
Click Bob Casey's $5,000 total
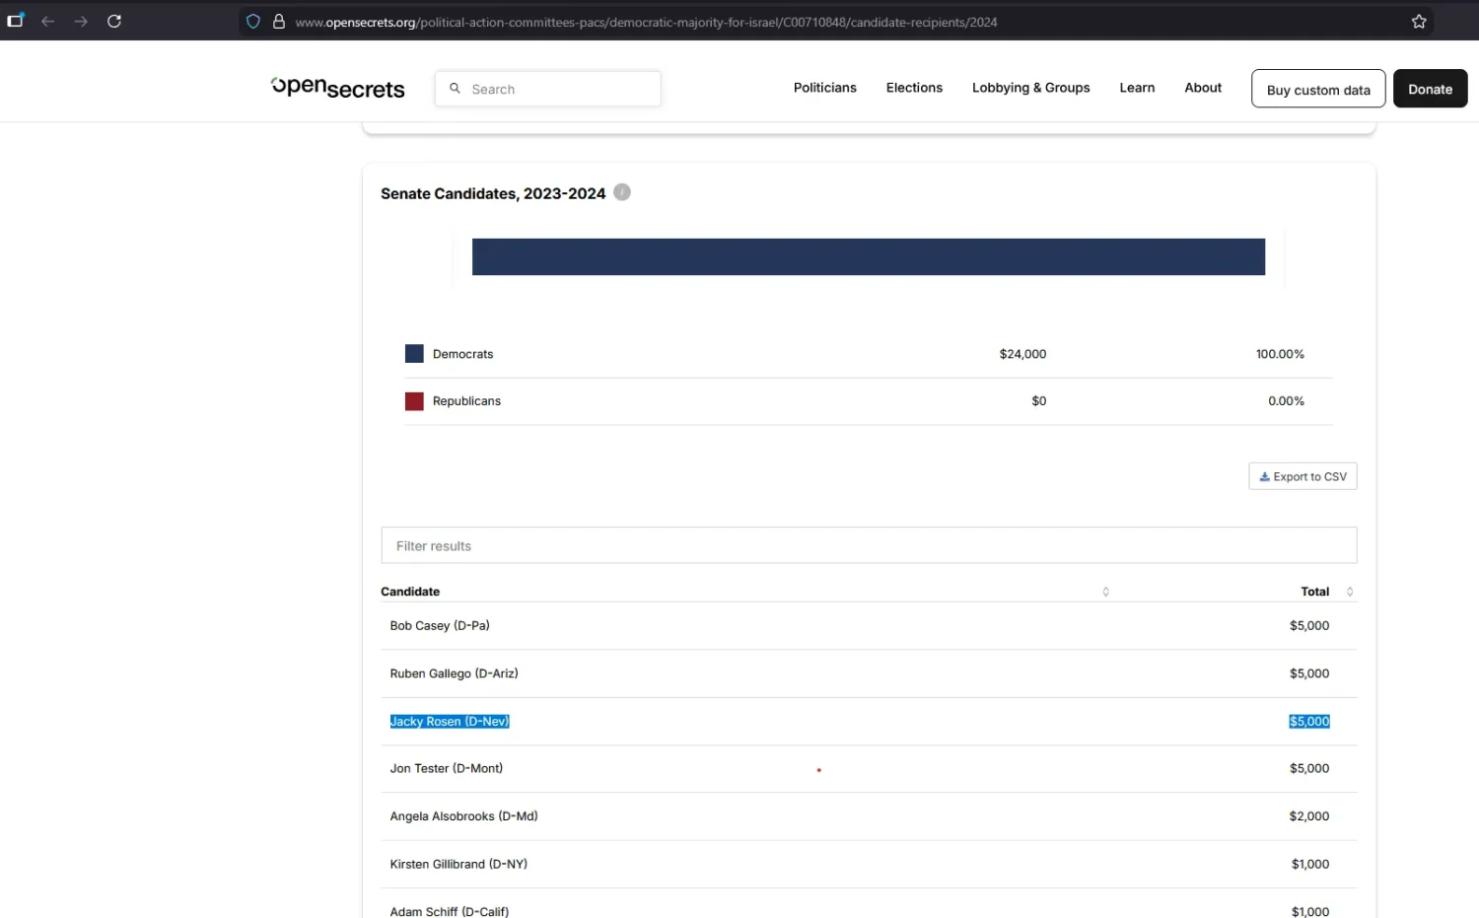(1309, 626)
